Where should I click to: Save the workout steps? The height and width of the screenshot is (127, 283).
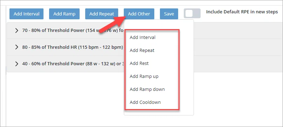coord(169,14)
